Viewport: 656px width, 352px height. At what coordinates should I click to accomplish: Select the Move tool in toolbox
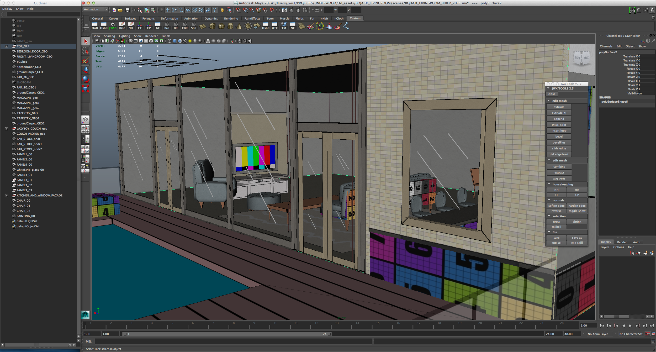point(86,70)
